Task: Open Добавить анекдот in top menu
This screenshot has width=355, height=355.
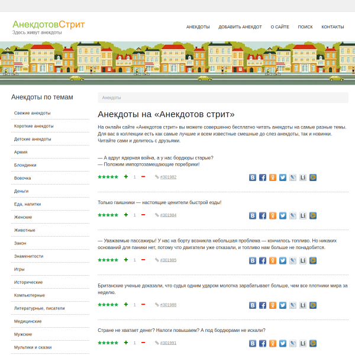Action: (240, 27)
